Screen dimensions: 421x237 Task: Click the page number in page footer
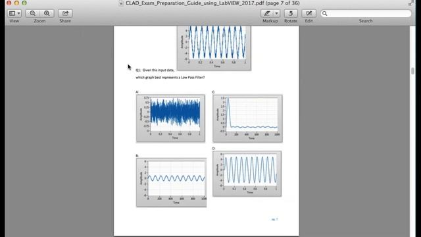(275, 219)
